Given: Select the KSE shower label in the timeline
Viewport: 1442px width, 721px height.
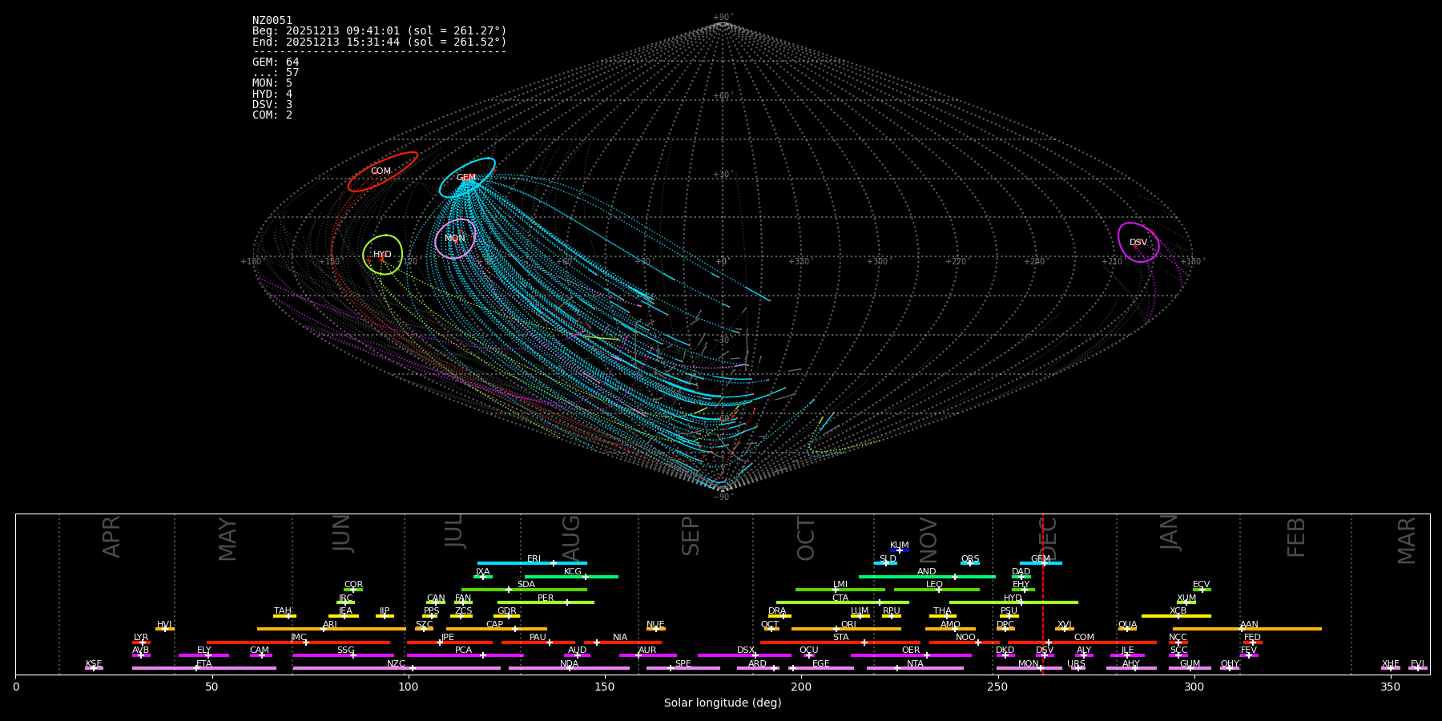Looking at the screenshot, I should (94, 664).
